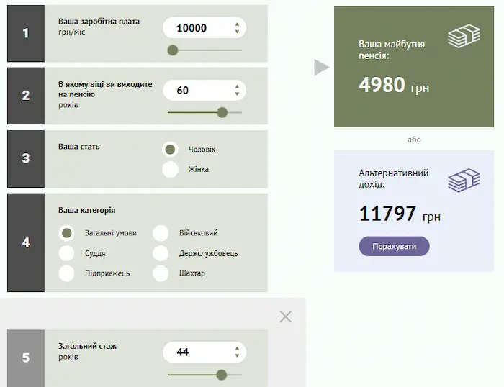Screen dimensions: 504x387
Task: Click the gray play arrow beside pension result
Action: (322, 67)
